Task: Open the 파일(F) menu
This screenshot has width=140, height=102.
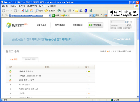Action: tap(5, 6)
